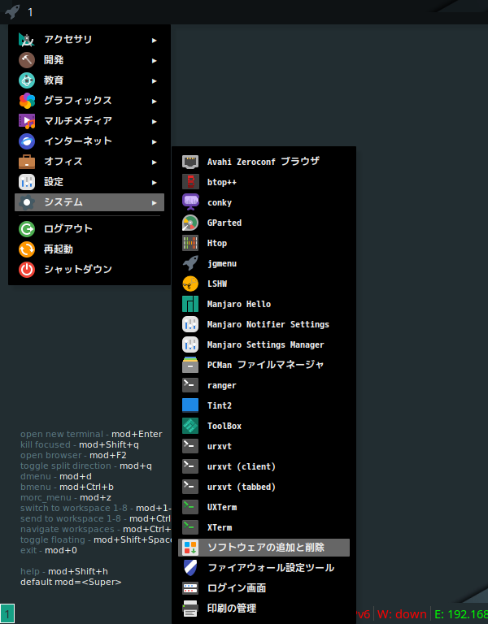
Task: Click the システム submenu arrow
Action: [x=155, y=202]
